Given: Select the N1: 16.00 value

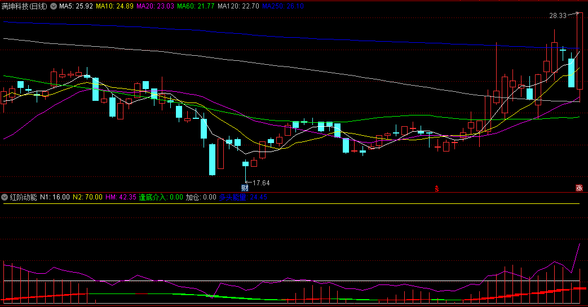Looking at the screenshot, I should 55,197.
